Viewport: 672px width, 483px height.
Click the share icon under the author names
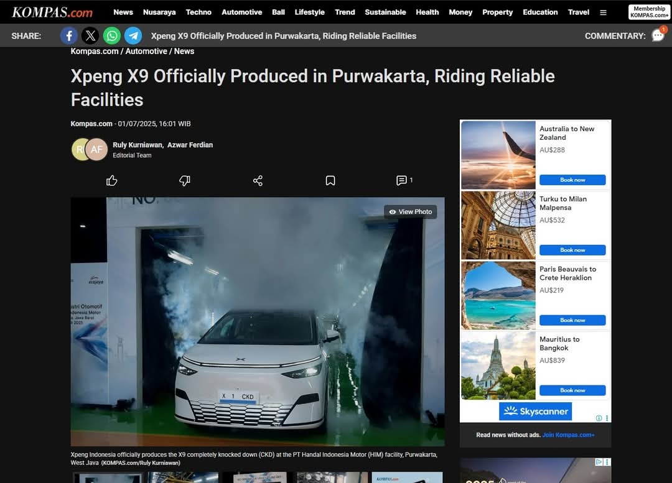click(258, 181)
